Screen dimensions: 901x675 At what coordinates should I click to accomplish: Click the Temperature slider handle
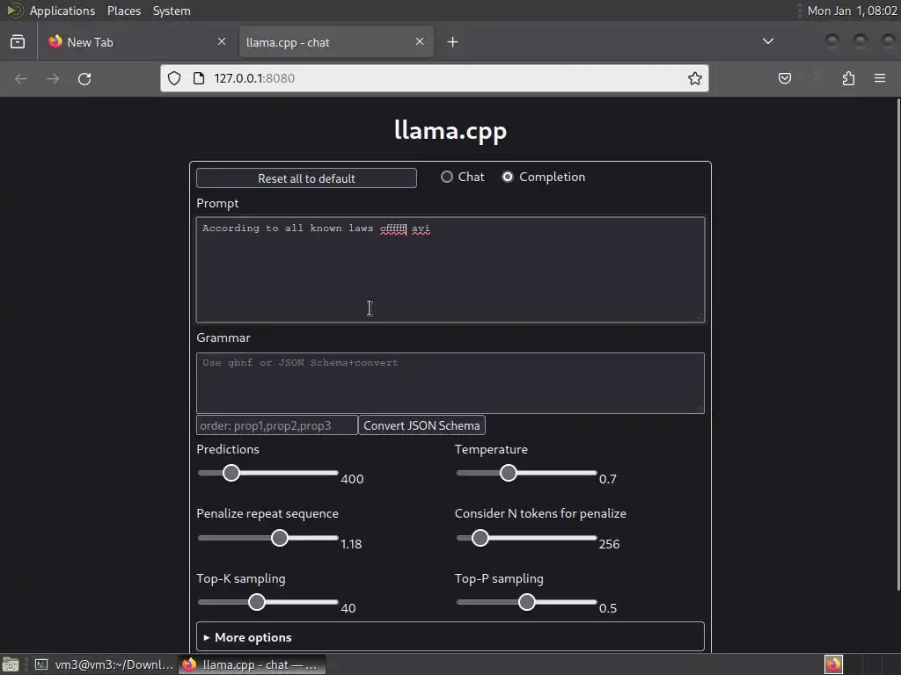[x=508, y=473]
